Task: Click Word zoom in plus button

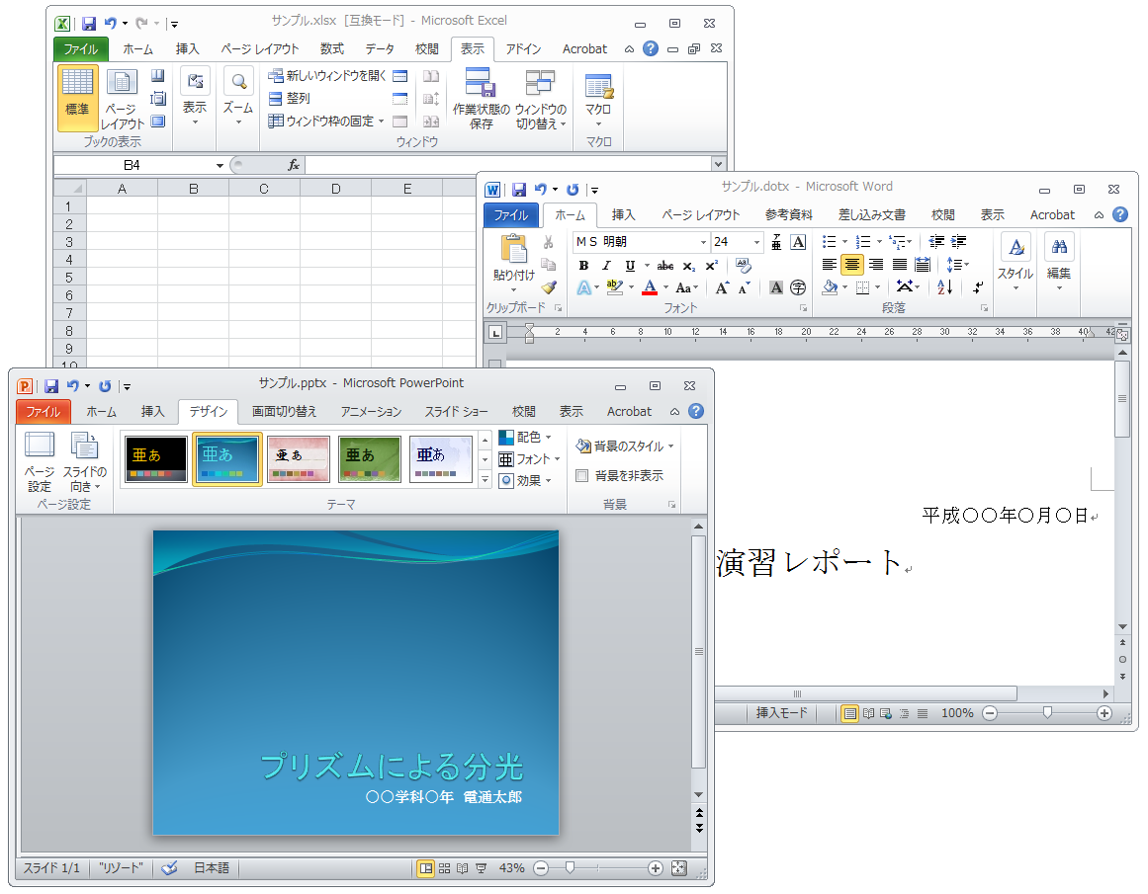Action: (x=1104, y=713)
